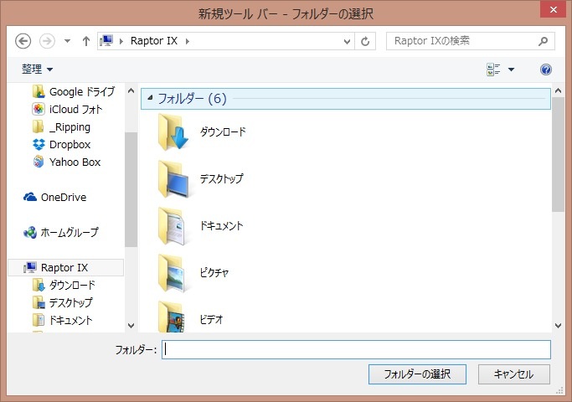572x402 pixels.
Task: Click the ビデオ label in main pane
Action: [211, 320]
